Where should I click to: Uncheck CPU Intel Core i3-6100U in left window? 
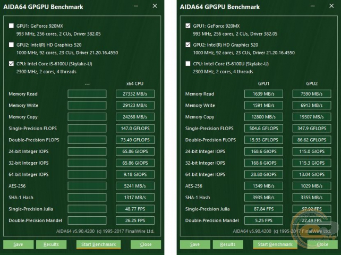[x=12, y=64]
